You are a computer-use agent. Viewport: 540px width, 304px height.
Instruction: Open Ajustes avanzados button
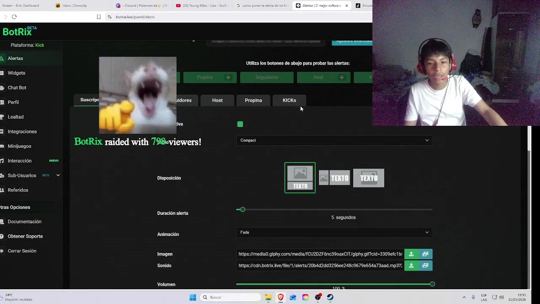point(352,41)
